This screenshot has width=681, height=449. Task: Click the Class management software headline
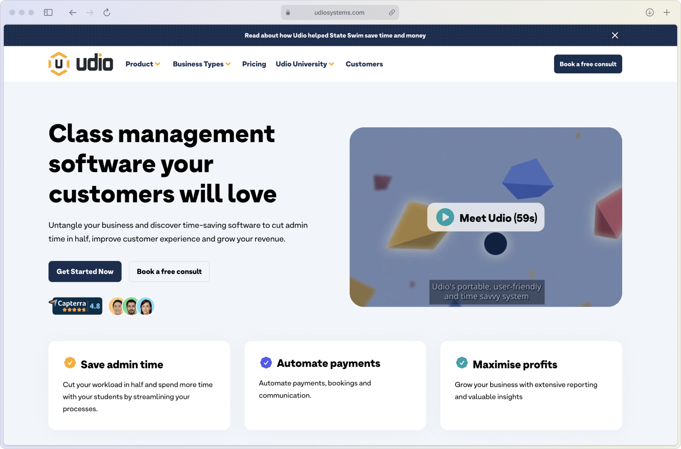tap(163, 164)
